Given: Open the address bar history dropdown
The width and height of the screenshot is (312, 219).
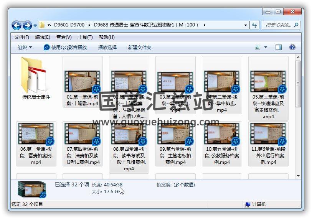Looking at the screenshot, I should tap(246, 25).
